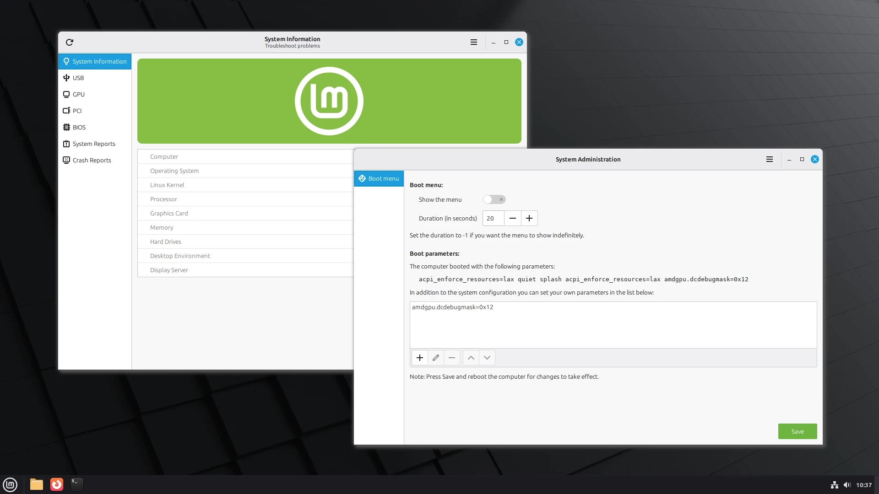Expand the Graphics Card row
Viewport: 879px width, 494px height.
click(229, 213)
